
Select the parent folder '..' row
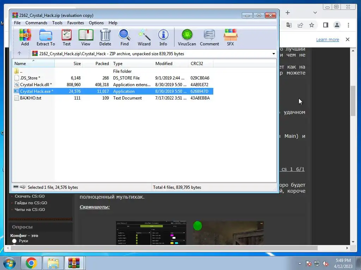[x=113, y=71]
